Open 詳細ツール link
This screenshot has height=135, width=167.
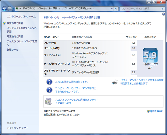pos(13,50)
